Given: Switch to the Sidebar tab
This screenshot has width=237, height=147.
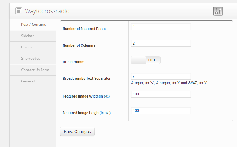Looking at the screenshot, I should pyautogui.click(x=27, y=36).
